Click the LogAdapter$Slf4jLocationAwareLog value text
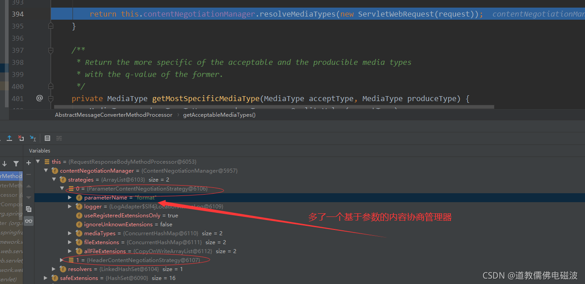585x284 pixels. pyautogui.click(x=166, y=206)
